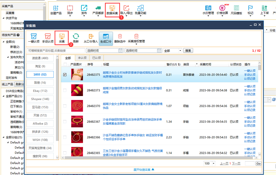Image resolution: width=276 pixels, height=175 pixels.
Task: Check checkbox for product 28482373
Action: (65, 90)
